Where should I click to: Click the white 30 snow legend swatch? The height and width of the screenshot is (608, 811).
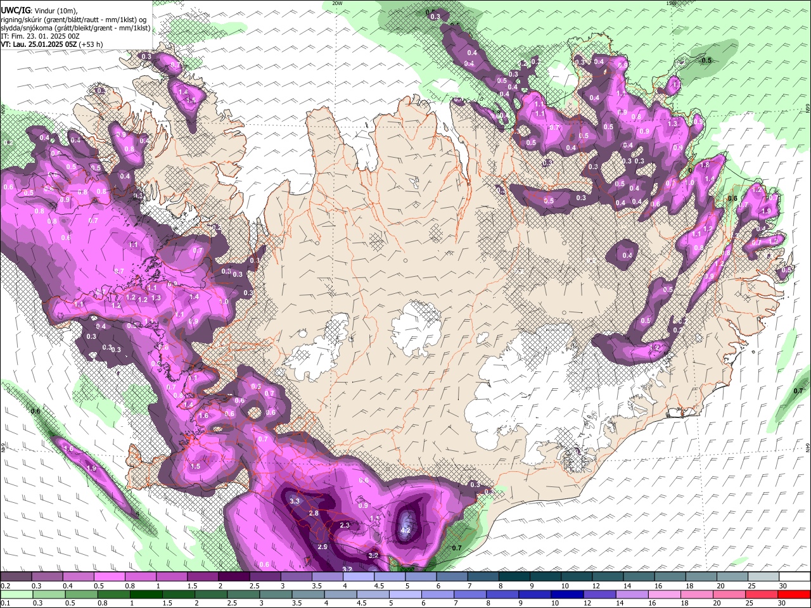pos(795,577)
